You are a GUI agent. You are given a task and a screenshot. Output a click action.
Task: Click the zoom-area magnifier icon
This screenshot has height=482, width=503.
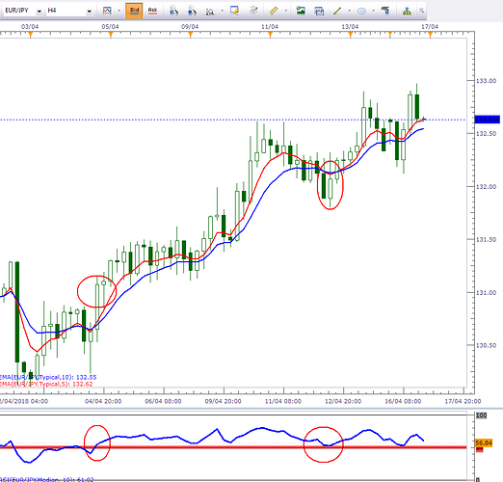click(210, 12)
